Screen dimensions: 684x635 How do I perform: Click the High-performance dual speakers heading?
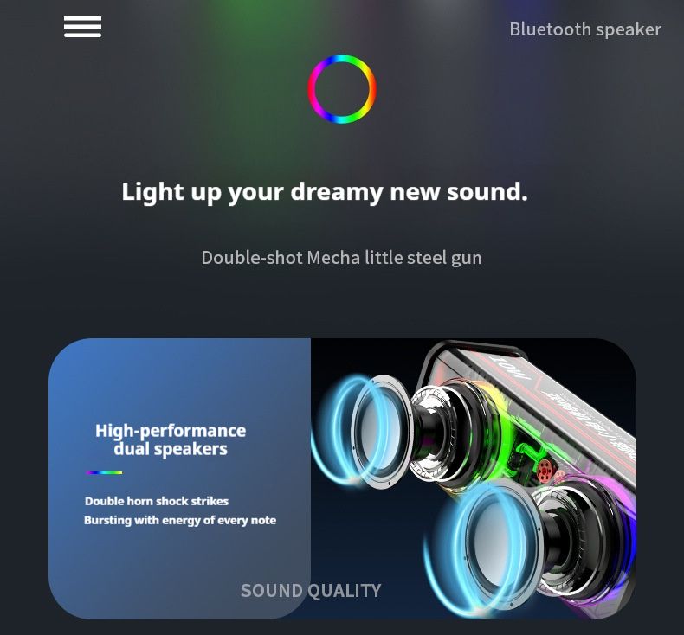pyautogui.click(x=171, y=439)
